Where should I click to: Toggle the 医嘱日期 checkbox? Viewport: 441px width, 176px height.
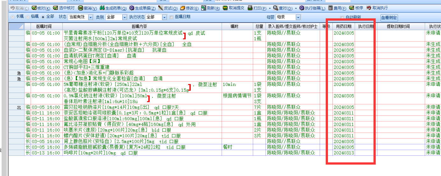coord(172,17)
